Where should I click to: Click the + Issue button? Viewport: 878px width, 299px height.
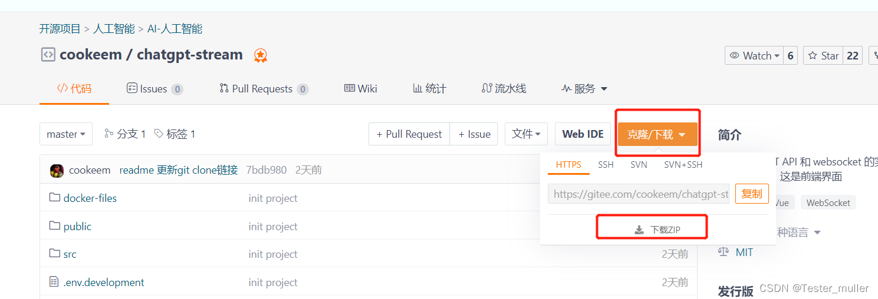pyautogui.click(x=474, y=134)
